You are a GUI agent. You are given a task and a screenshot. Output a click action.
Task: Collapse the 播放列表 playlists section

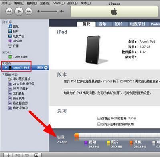(x=4, y=74)
